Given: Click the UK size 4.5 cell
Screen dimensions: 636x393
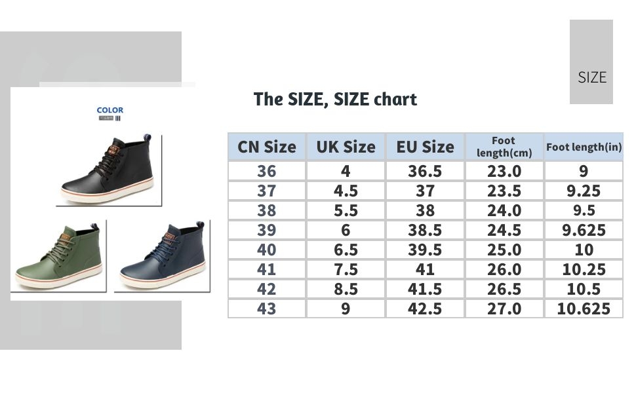Looking at the screenshot, I should click(x=346, y=191).
